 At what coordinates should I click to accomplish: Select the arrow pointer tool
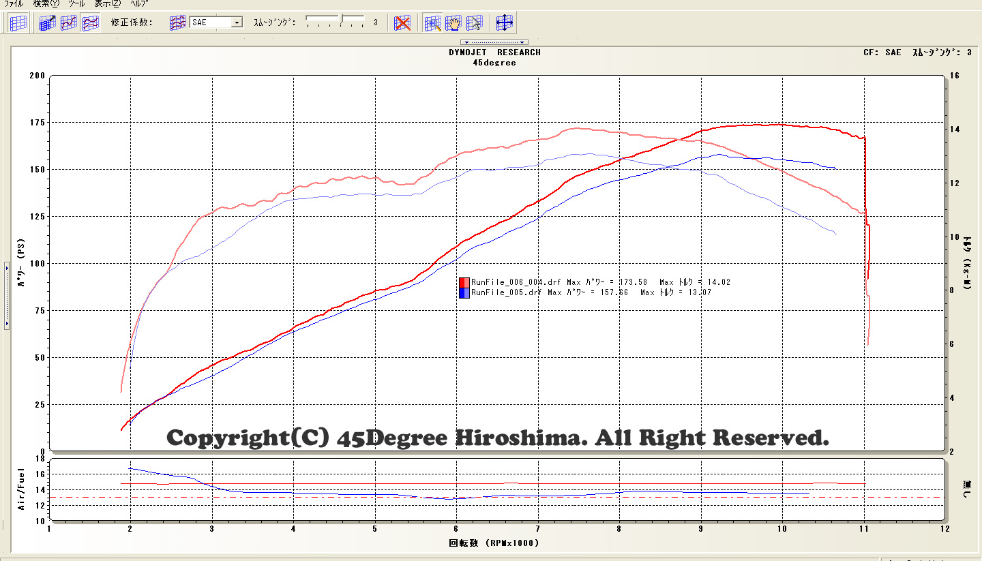[x=475, y=22]
